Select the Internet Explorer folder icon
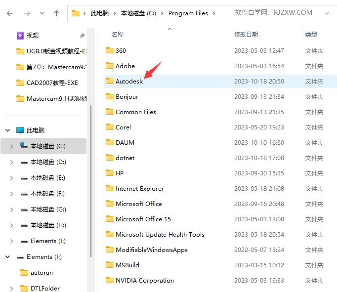This screenshot has height=292, width=337. [x=109, y=188]
